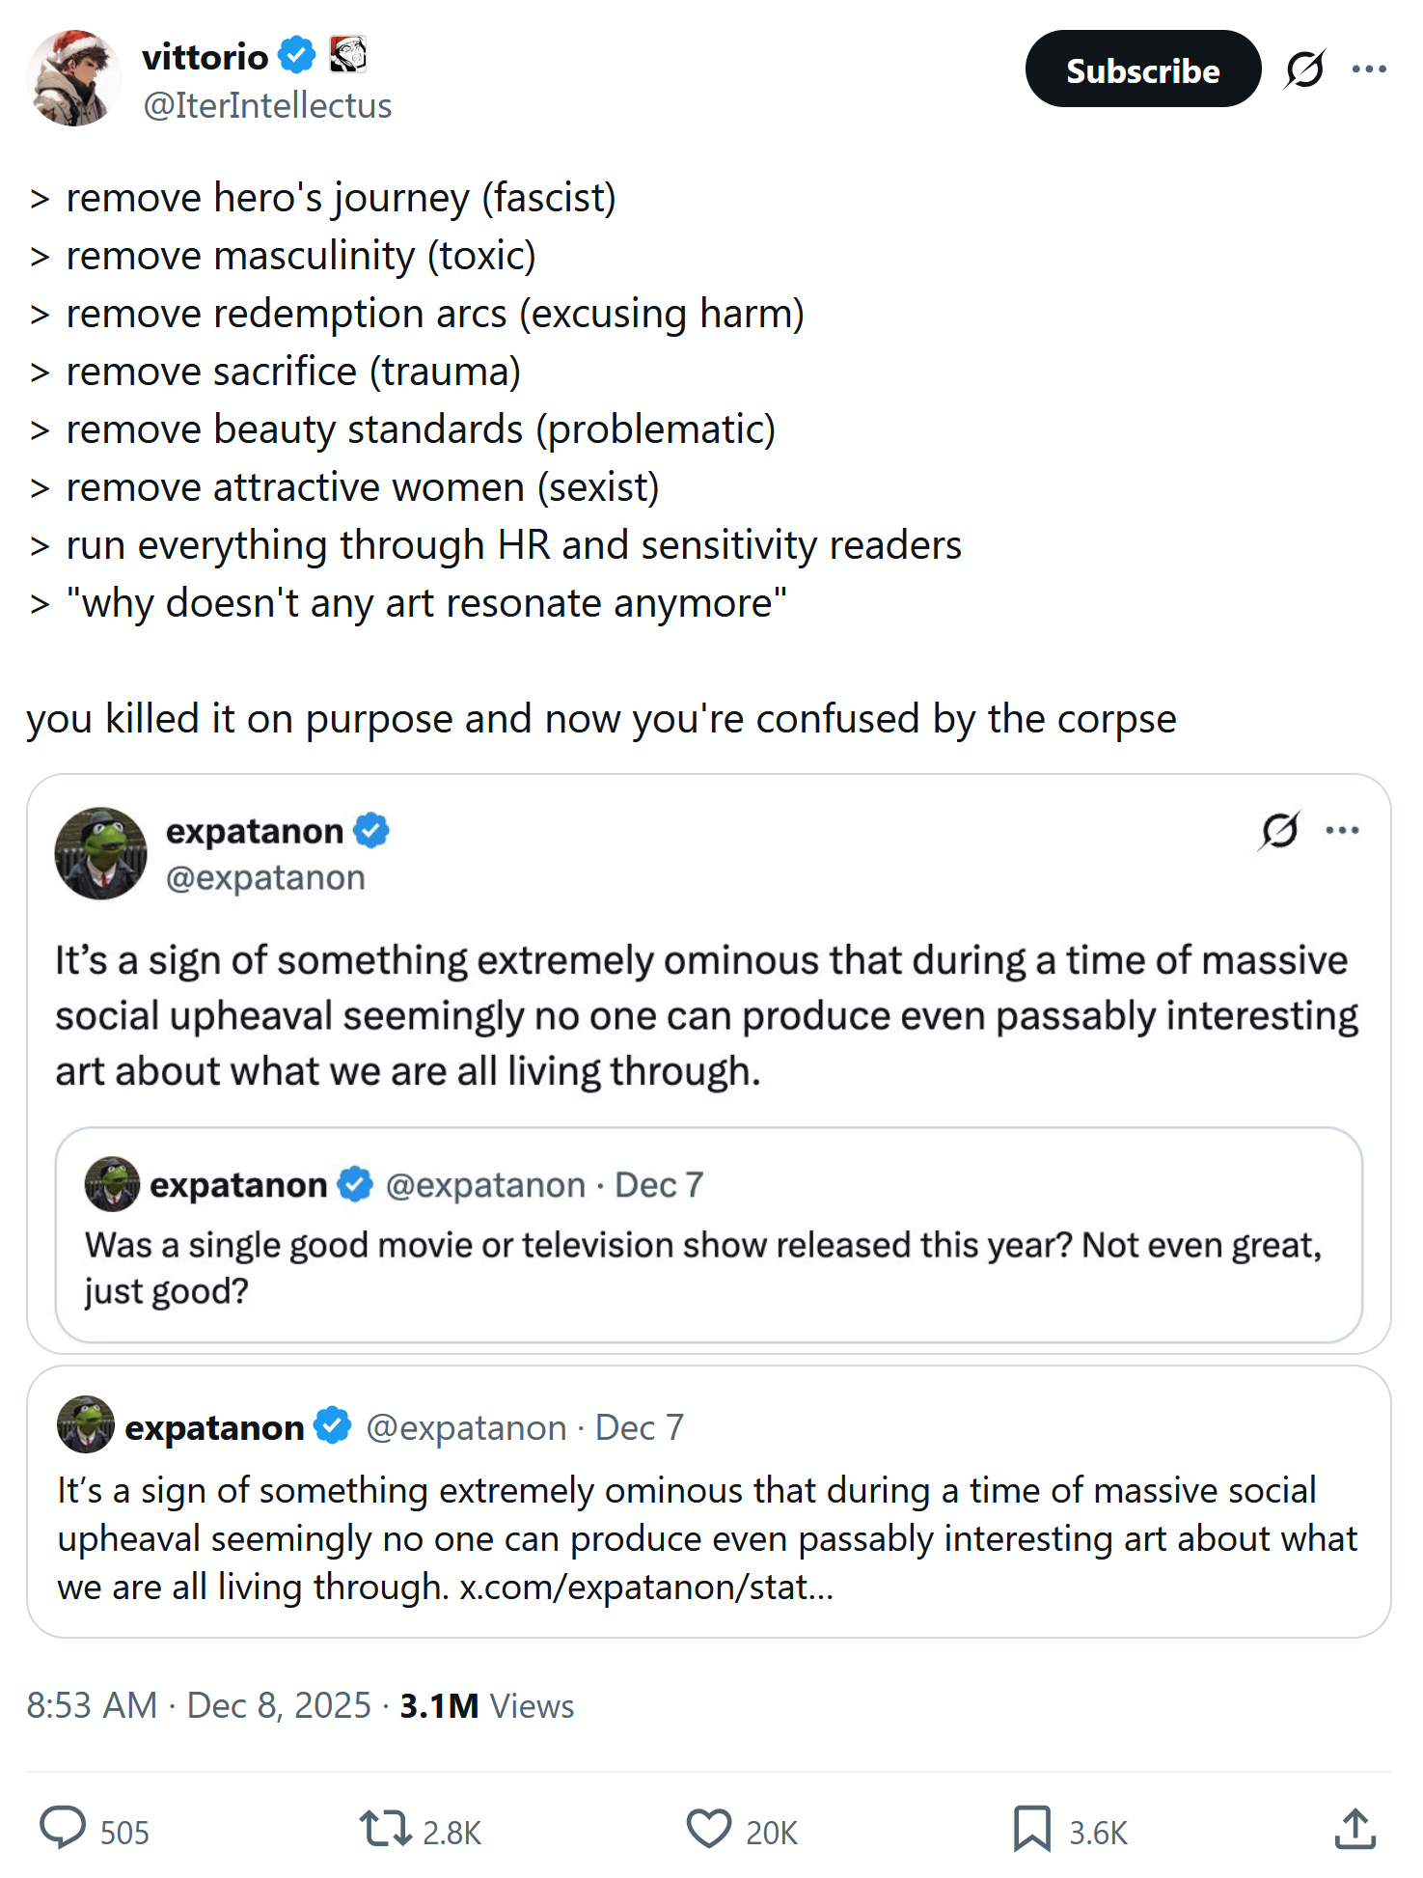1423x1878 pixels.
Task: Follow the x.com/expatanon/stat… link
Action: click(x=646, y=1588)
